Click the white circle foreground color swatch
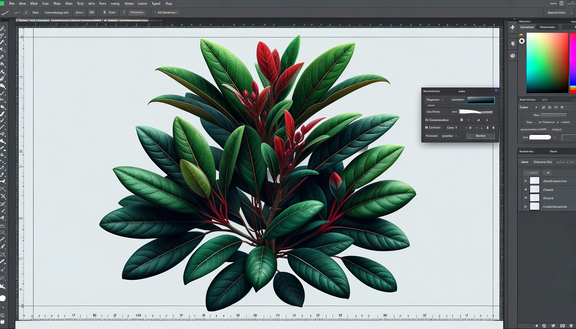576x329 pixels. 3,298
